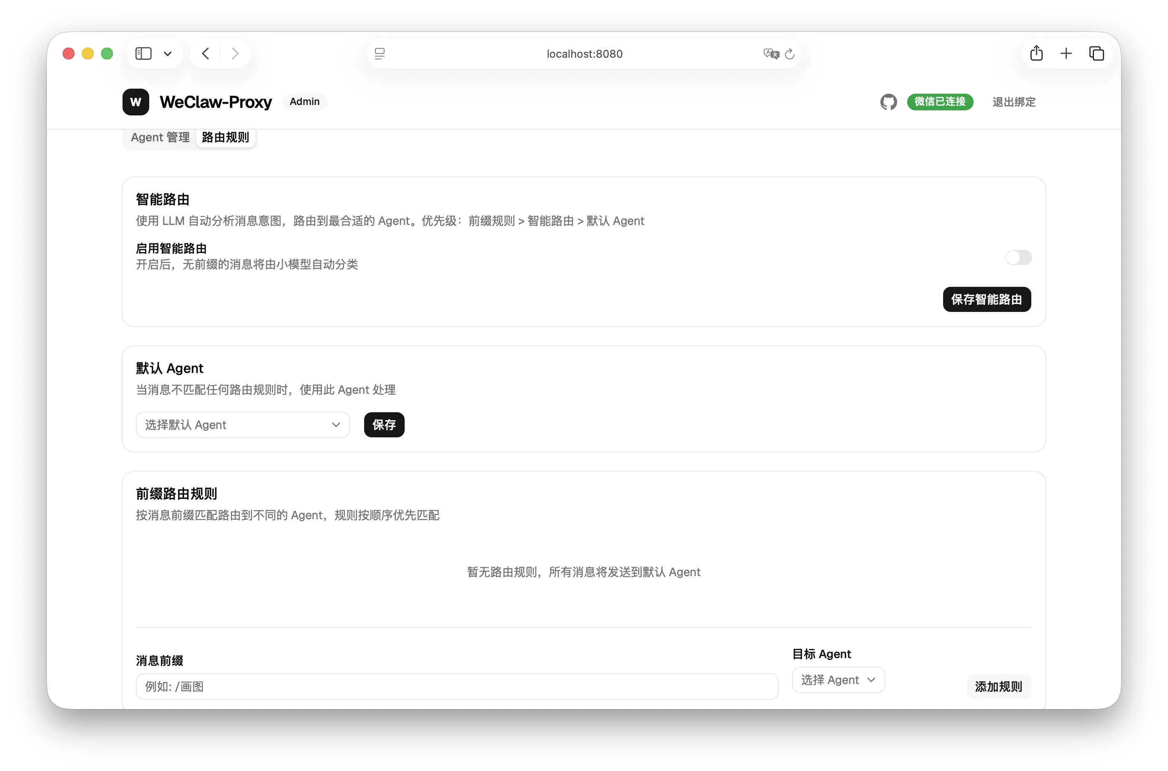The image size is (1168, 771).
Task: Click the 添加规则 button
Action: [998, 687]
